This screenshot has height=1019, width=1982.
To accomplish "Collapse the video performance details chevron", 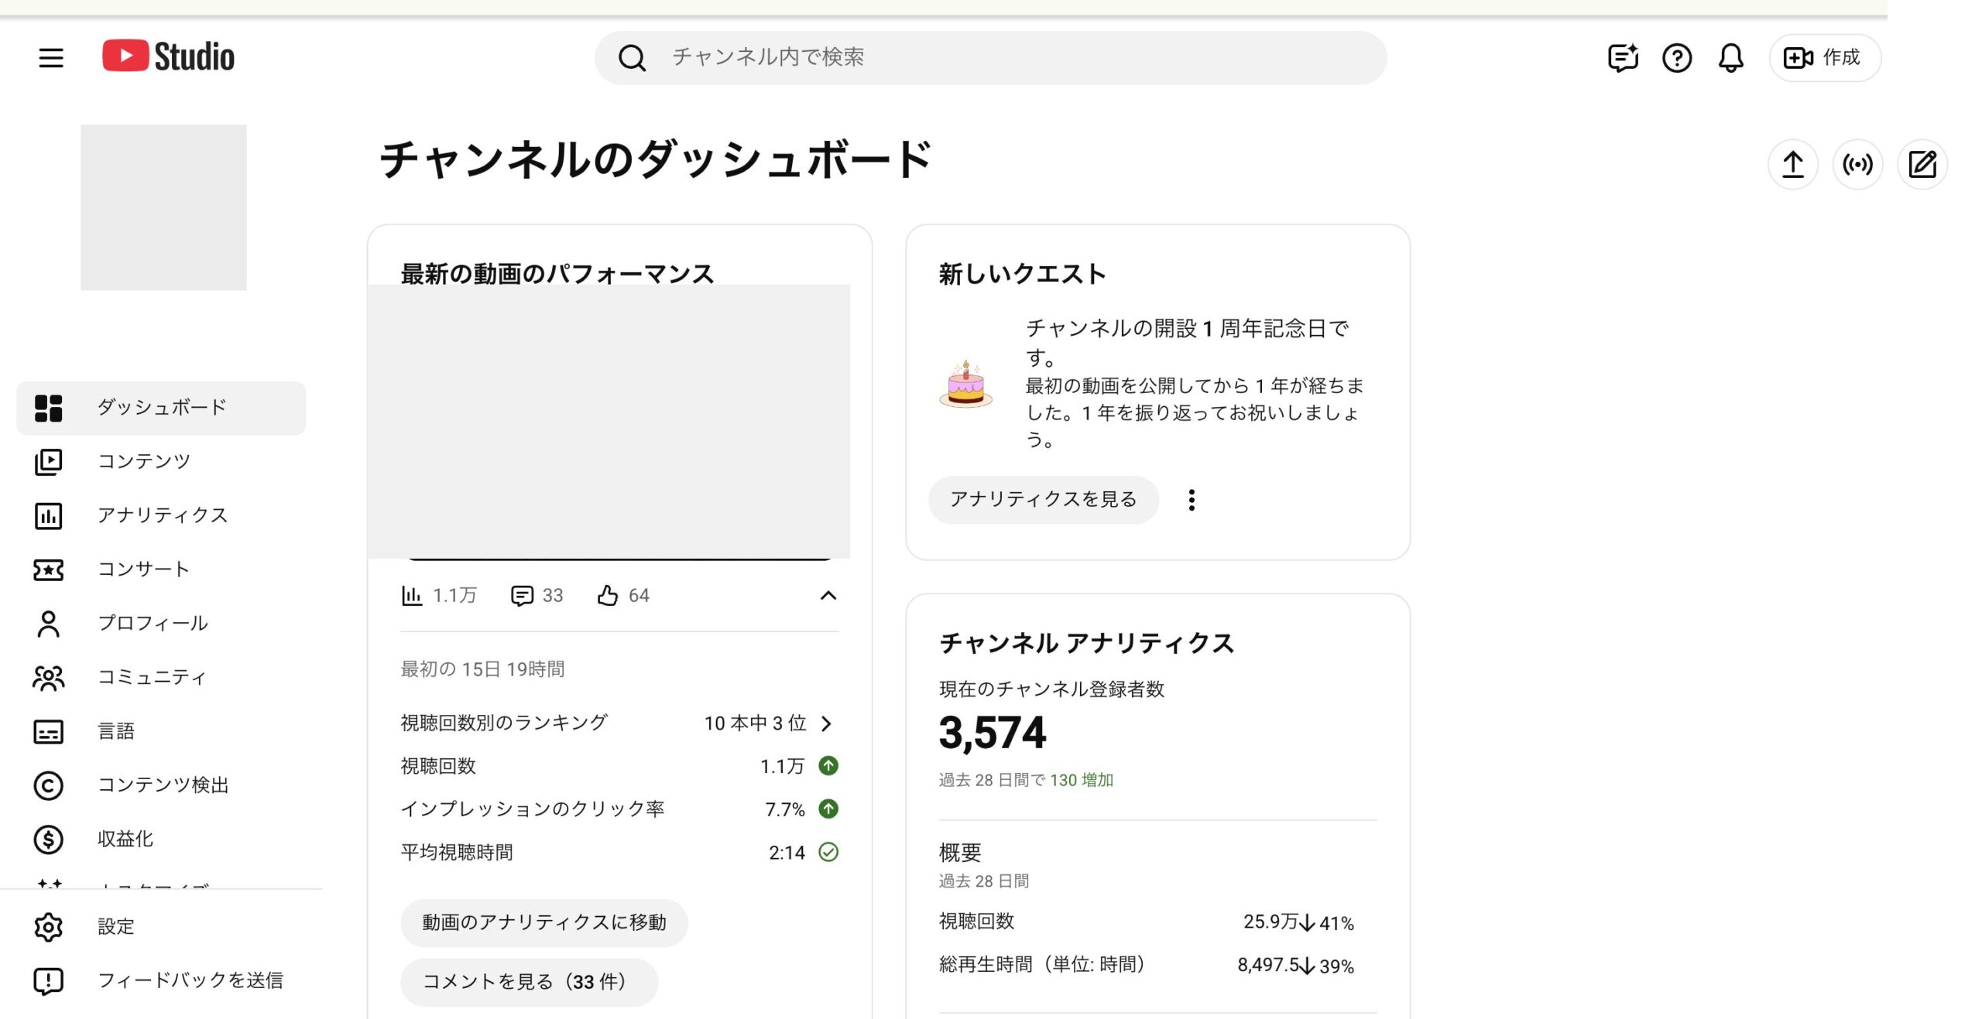I will 828,595.
